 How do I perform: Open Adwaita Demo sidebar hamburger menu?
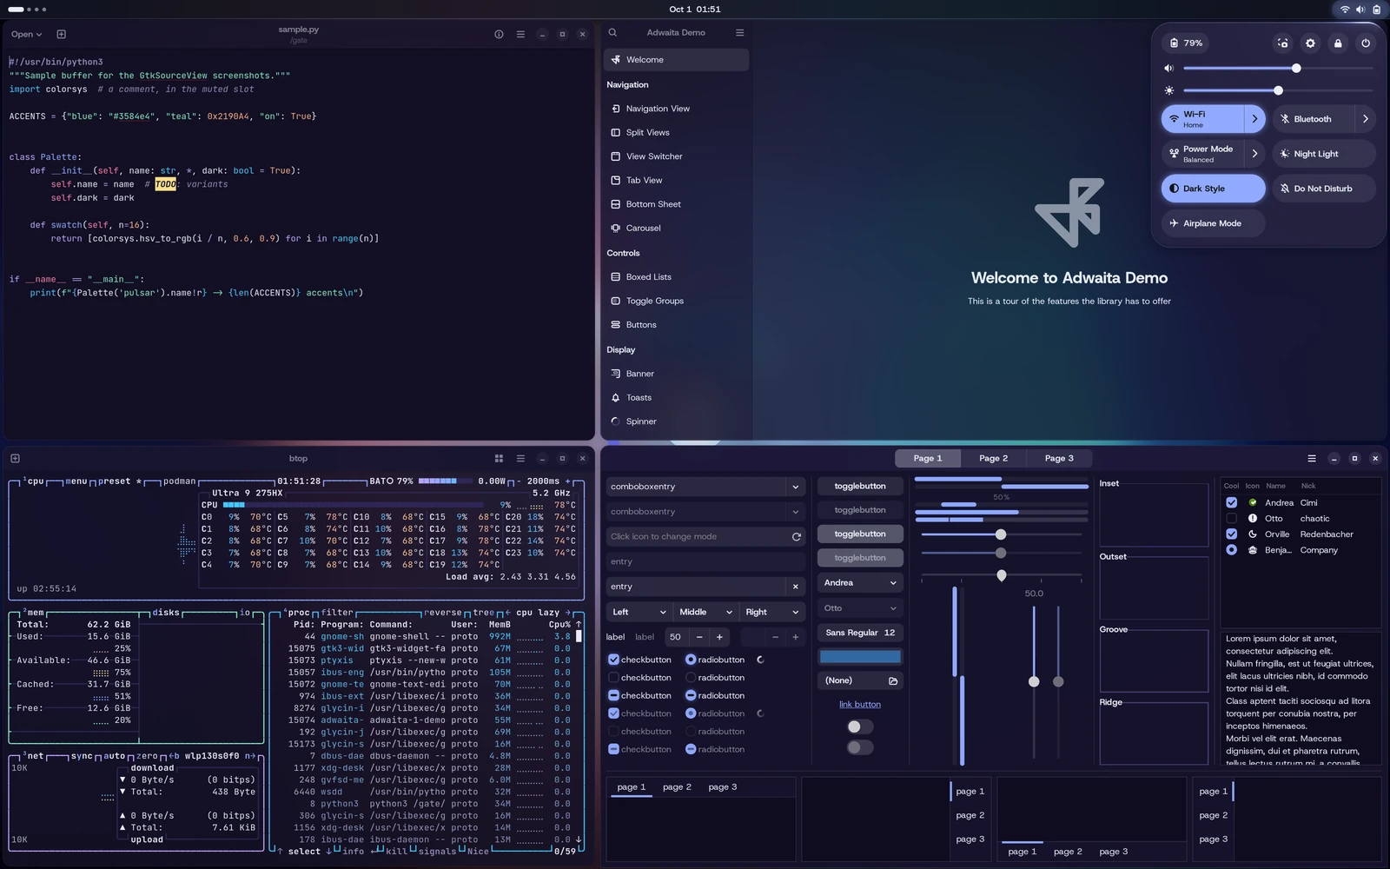pos(739,32)
